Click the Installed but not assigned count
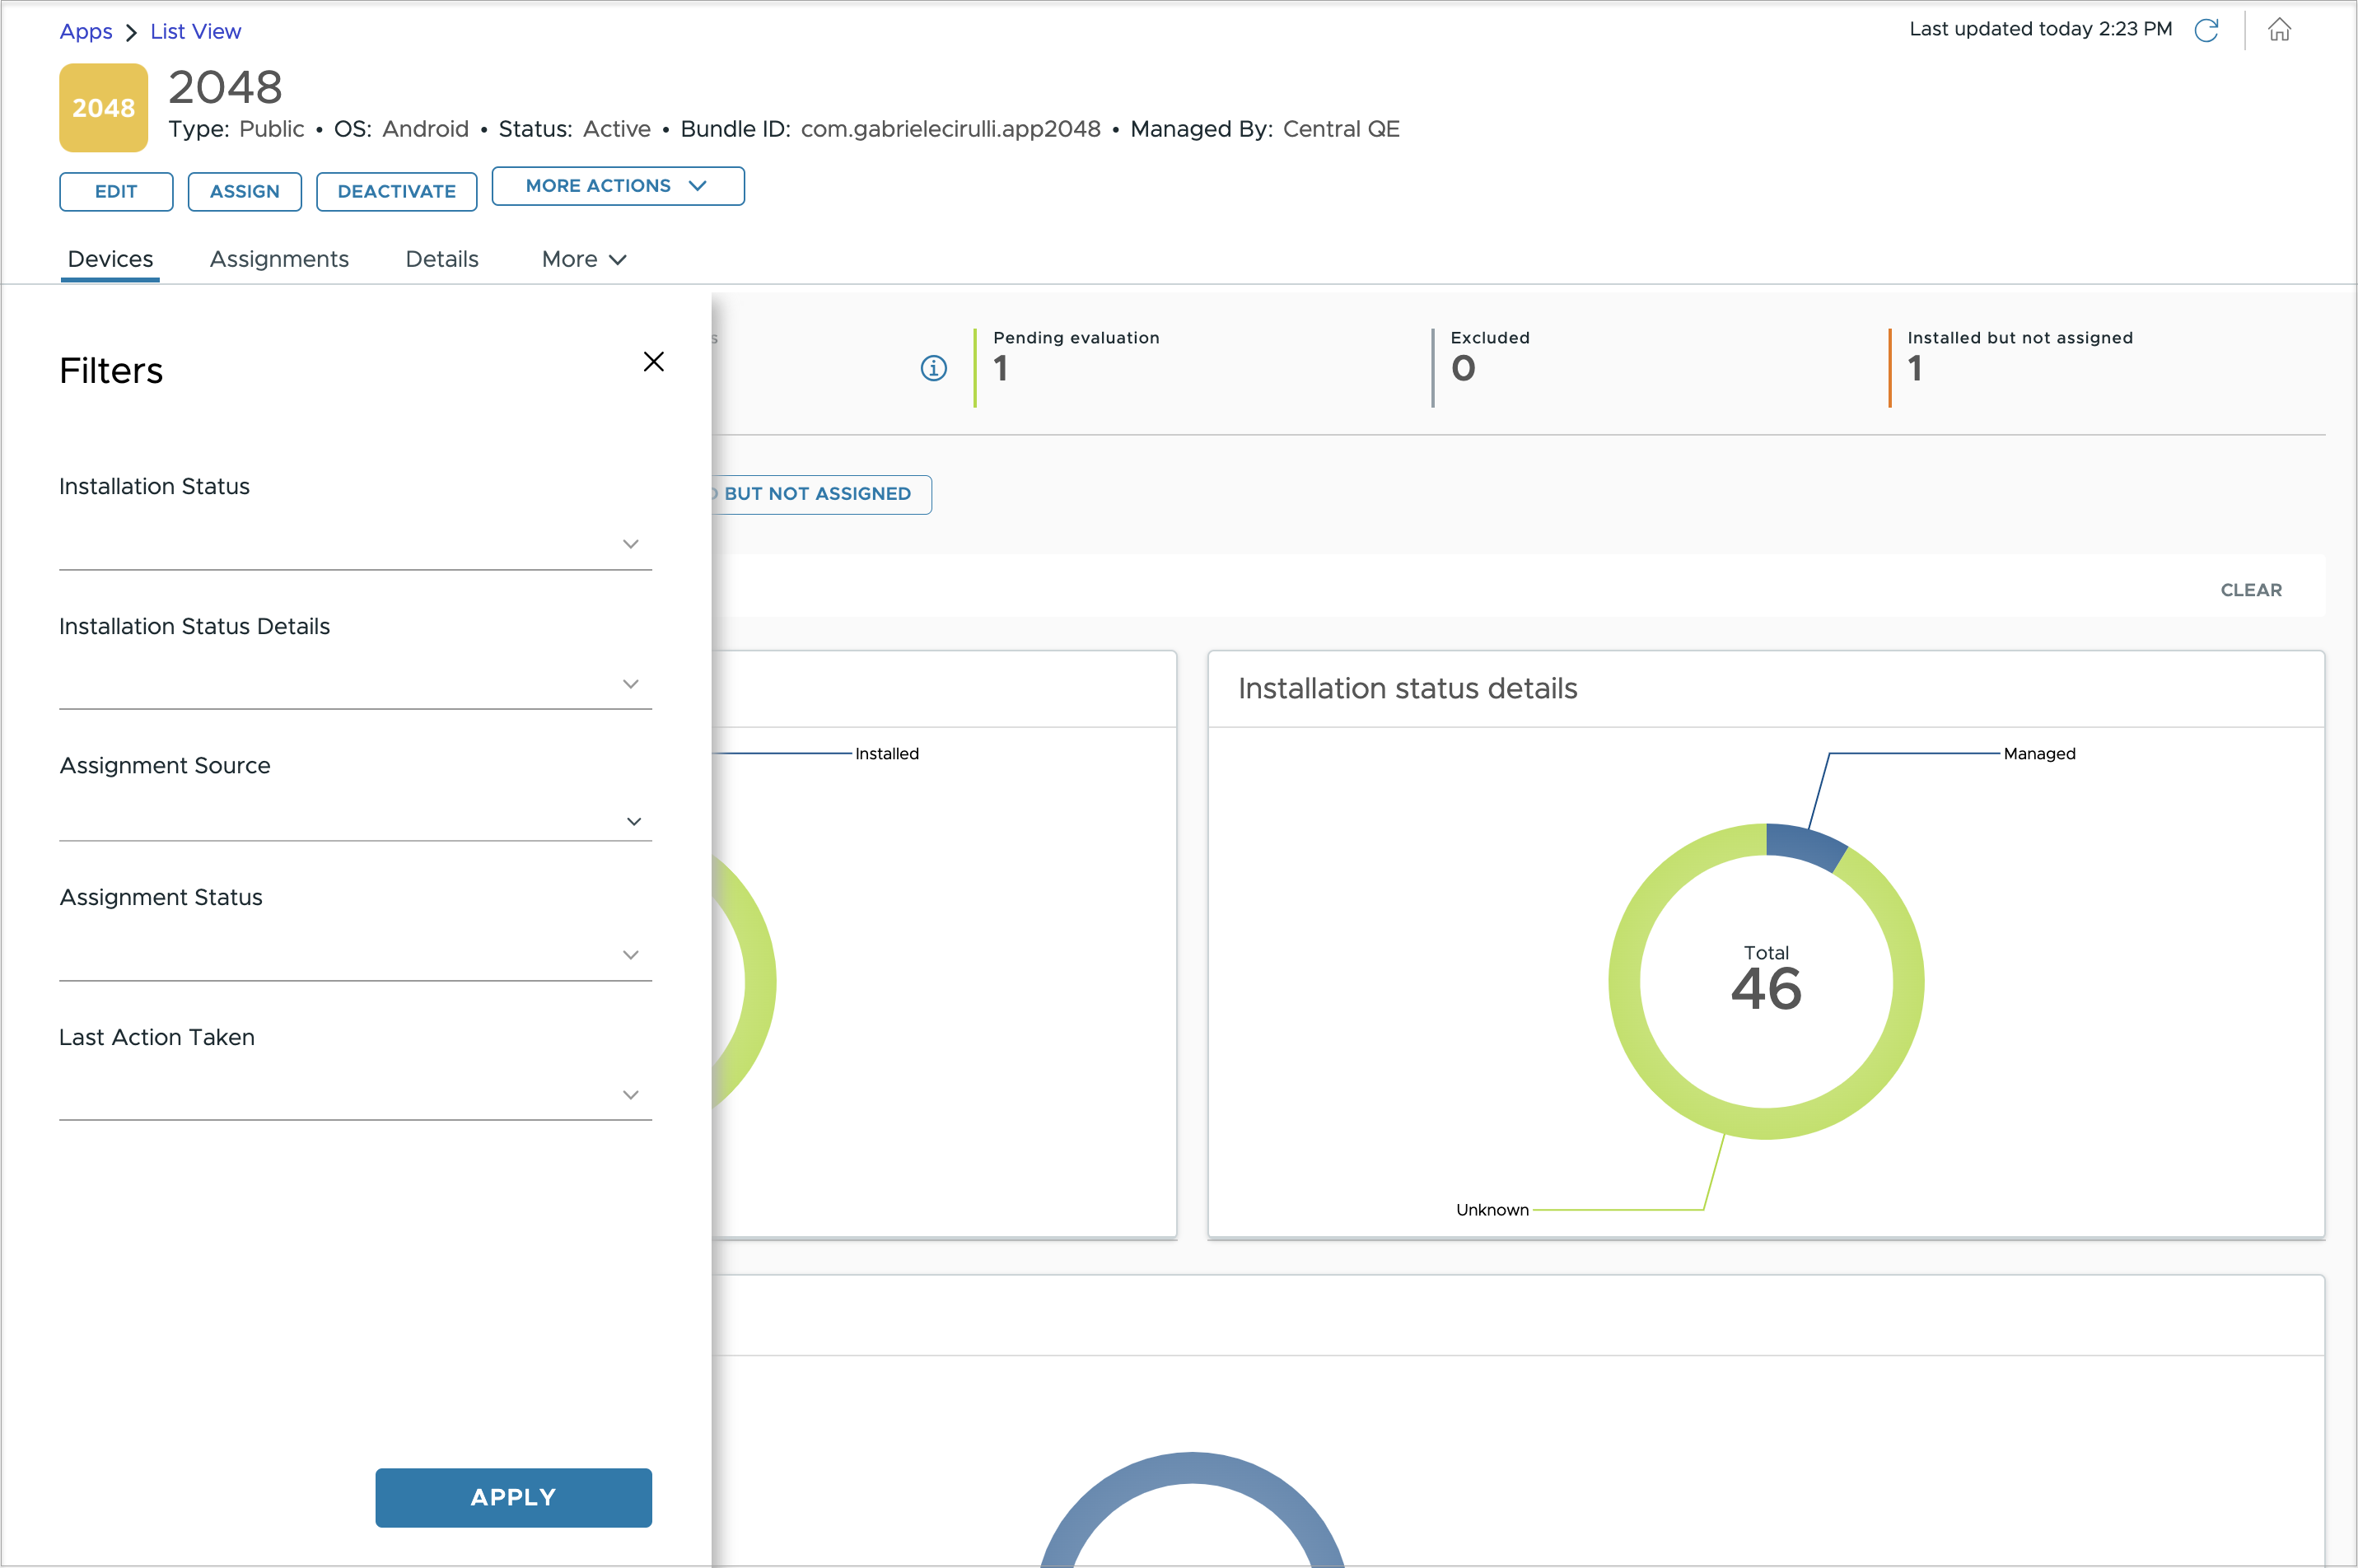The height and width of the screenshot is (1568, 2358). (1915, 369)
